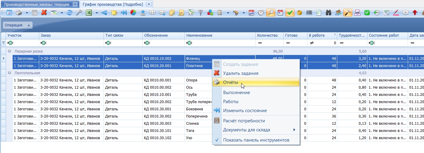Viewport: 424px width, 153px height.
Task: Toggle the hammer toolbar button
Action: coord(348,13)
